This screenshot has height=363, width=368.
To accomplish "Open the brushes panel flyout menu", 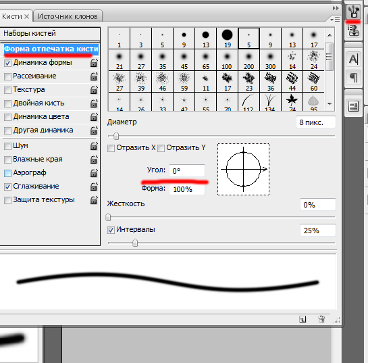I will pyautogui.click(x=335, y=20).
